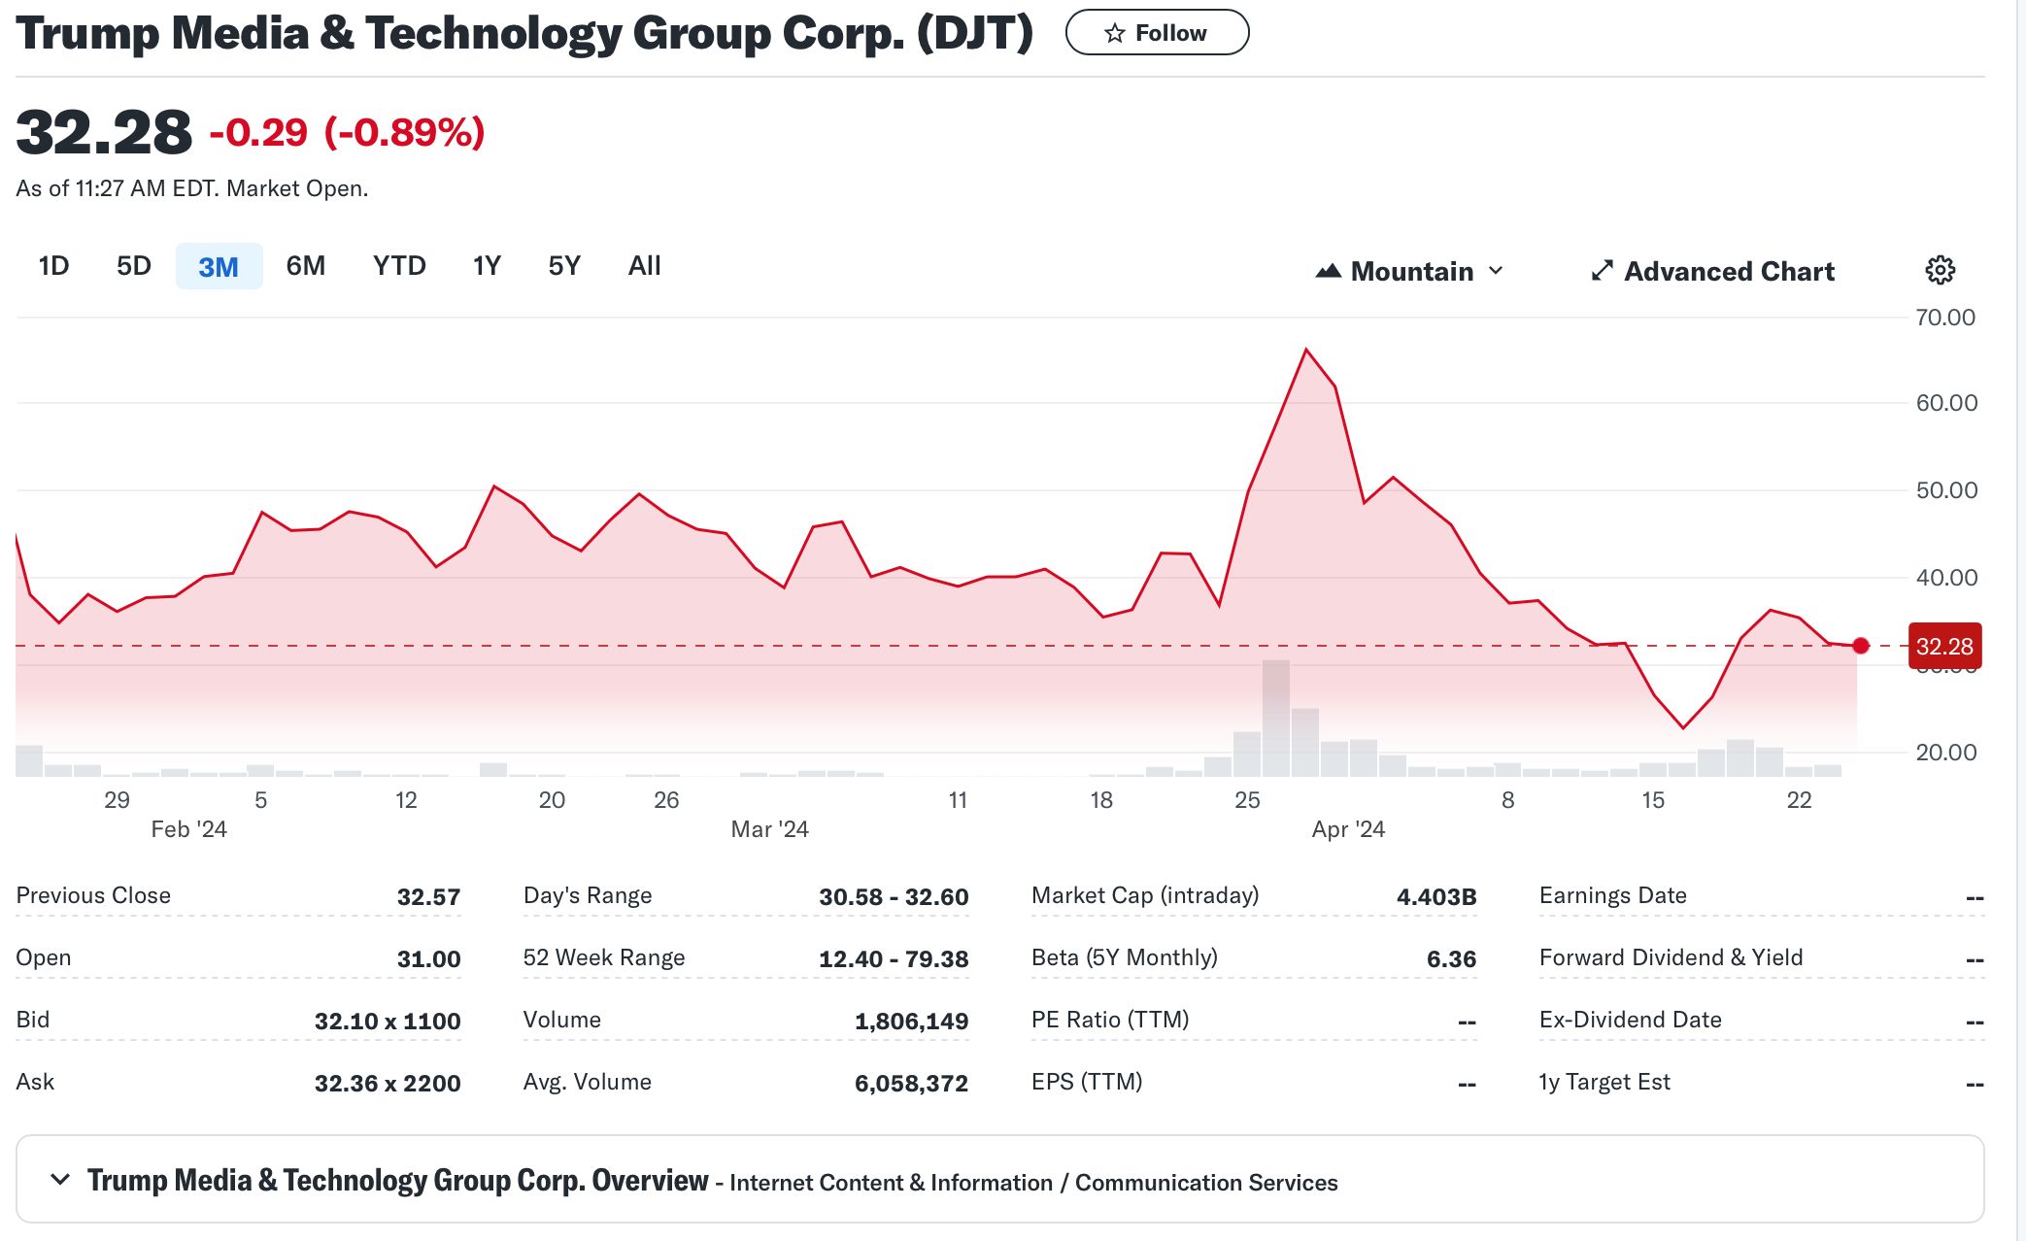Click the Avg. Volume value 6,058,372
The width and height of the screenshot is (2026, 1241).
911,1083
